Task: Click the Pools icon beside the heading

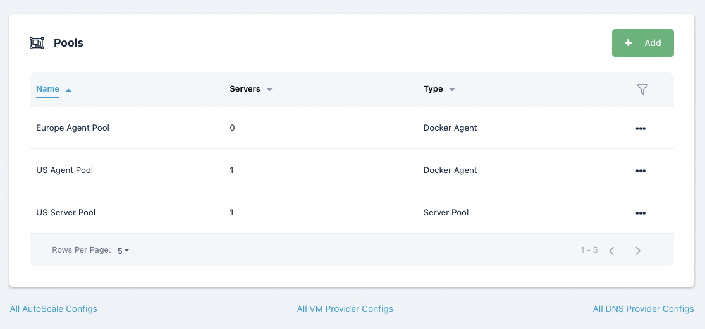Action: coord(37,43)
